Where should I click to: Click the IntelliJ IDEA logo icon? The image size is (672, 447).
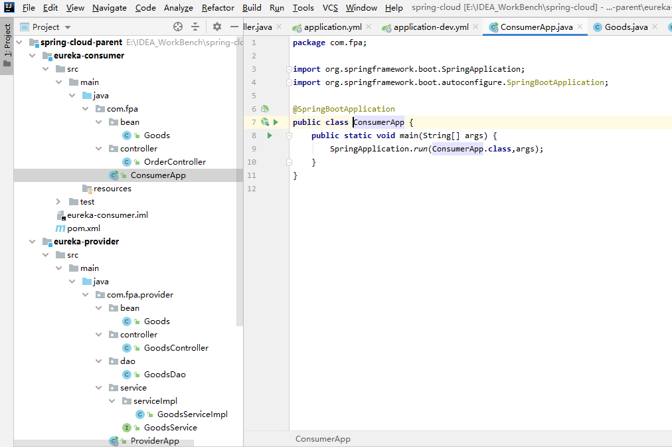click(9, 7)
